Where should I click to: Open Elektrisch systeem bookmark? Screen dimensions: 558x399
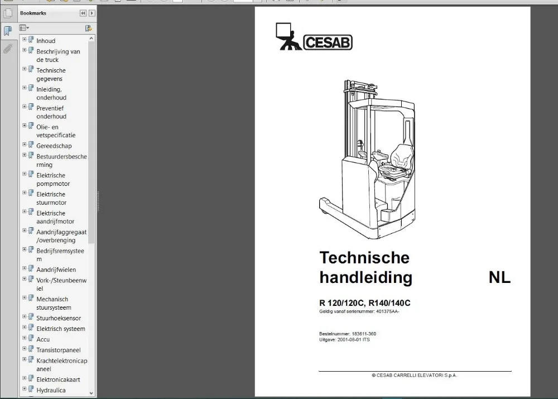click(x=60, y=329)
